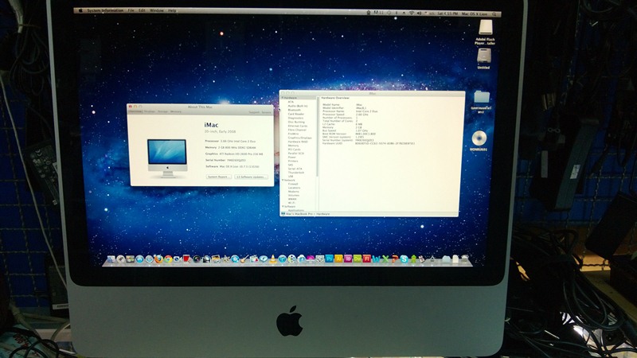Switch to Overview tab in About This Mac
Image resolution: width=637 pixels, height=358 pixels.
point(135,111)
